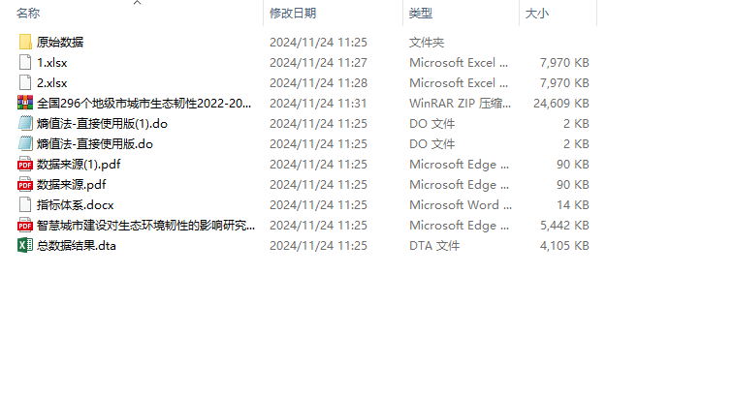Click the 总数据结果.dta file icon
This screenshot has height=397, width=734.
pos(25,245)
